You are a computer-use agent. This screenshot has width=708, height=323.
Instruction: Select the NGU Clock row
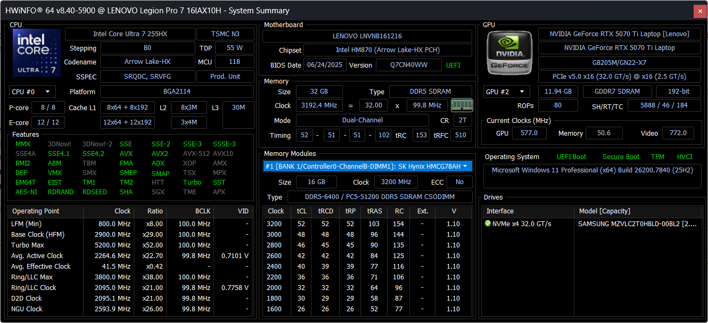(130, 309)
